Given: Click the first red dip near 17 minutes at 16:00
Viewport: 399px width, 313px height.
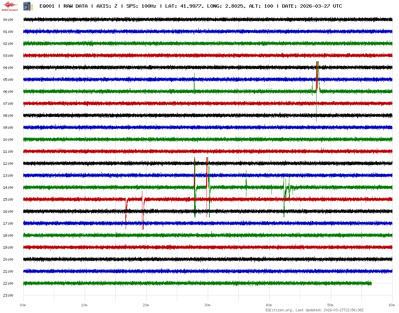Looking at the screenshot, I should tap(126, 213).
